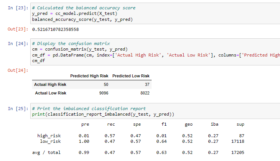This screenshot has height=161, width=280.
Task: Click the Out[23]: prompt label
Action: [x=18, y=29]
